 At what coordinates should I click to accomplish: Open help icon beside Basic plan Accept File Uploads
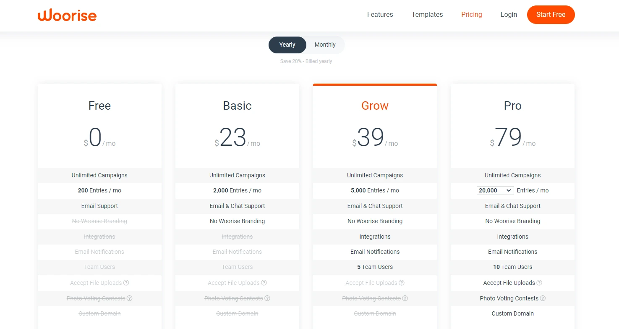click(264, 283)
